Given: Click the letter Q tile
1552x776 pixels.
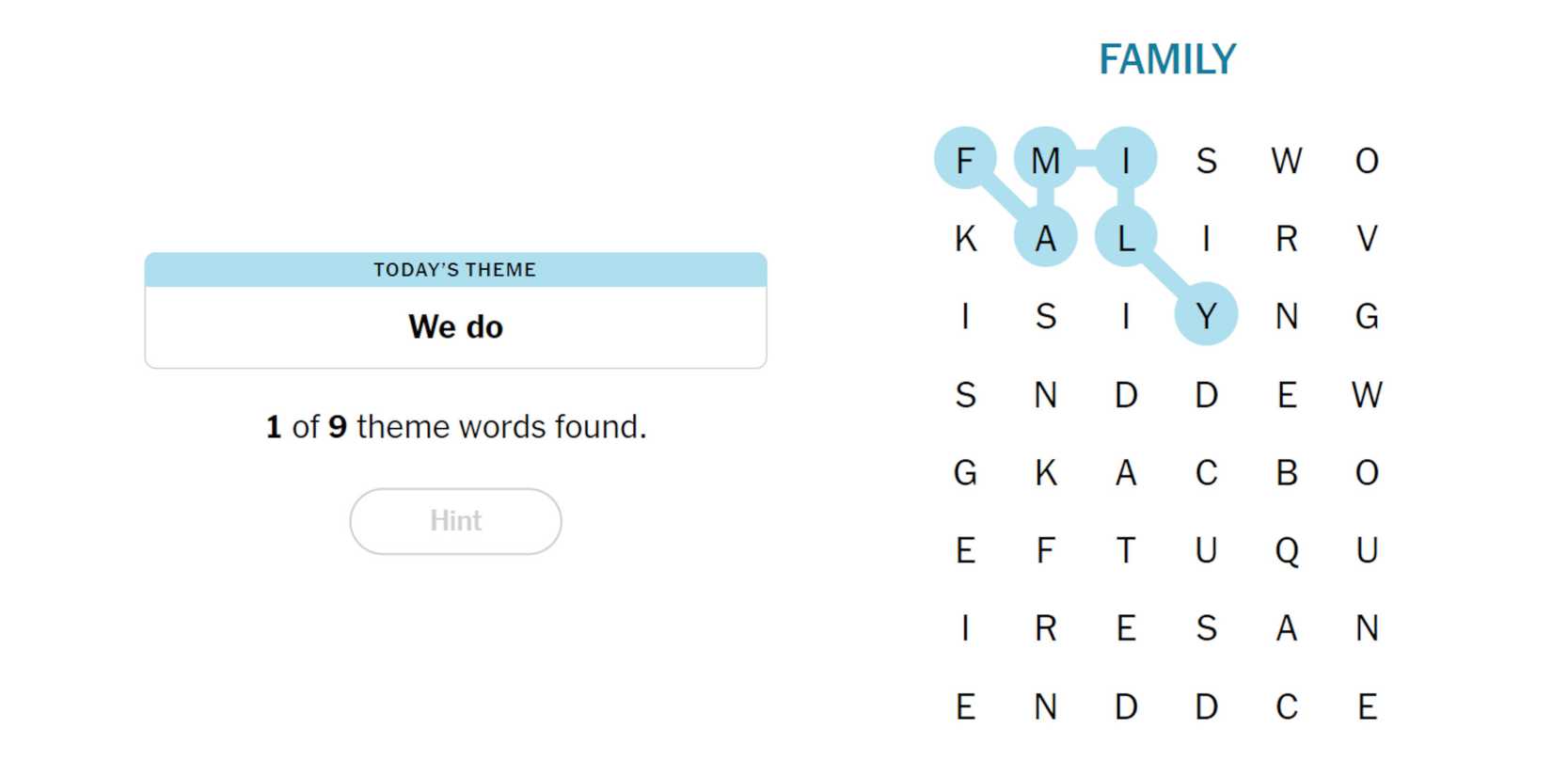Looking at the screenshot, I should pos(1287,550).
